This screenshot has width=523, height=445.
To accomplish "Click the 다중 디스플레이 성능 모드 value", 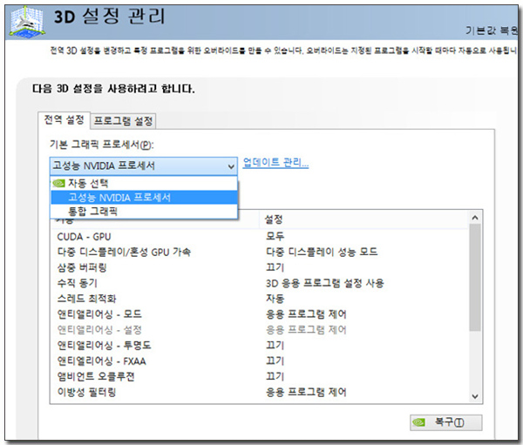I will [x=322, y=252].
